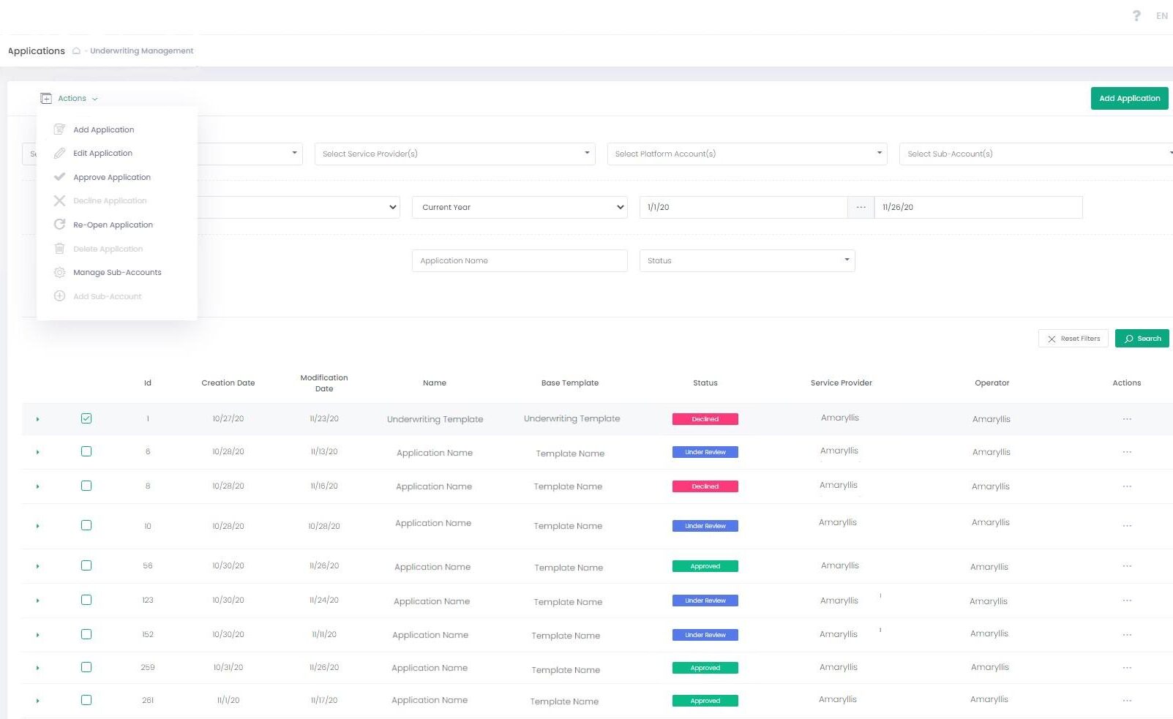Open the Select Service Provider(s) dropdown
Viewport: 1173px width, 719px height.
[x=454, y=154]
